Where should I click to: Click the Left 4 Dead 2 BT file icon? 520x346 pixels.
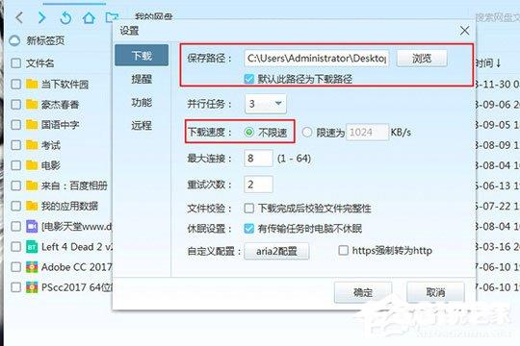coord(32,247)
